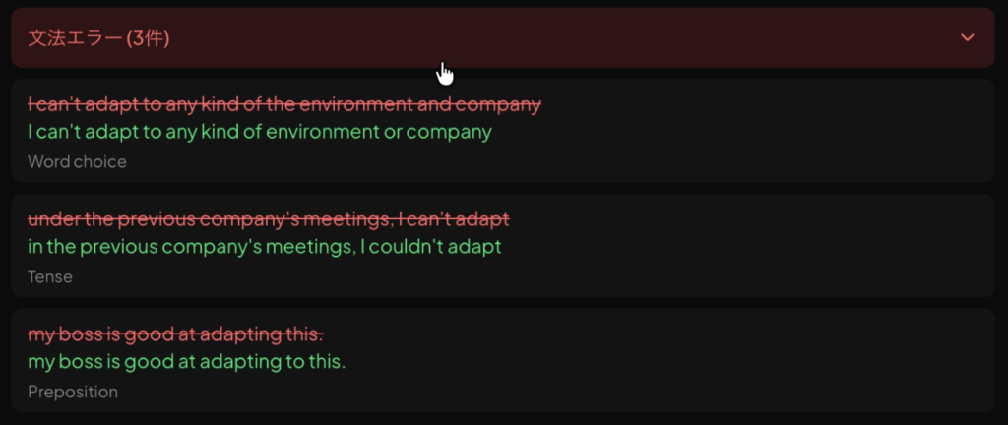Select the corrected 'environment or company' sentence
The height and width of the screenshot is (425, 1008).
[x=259, y=132]
